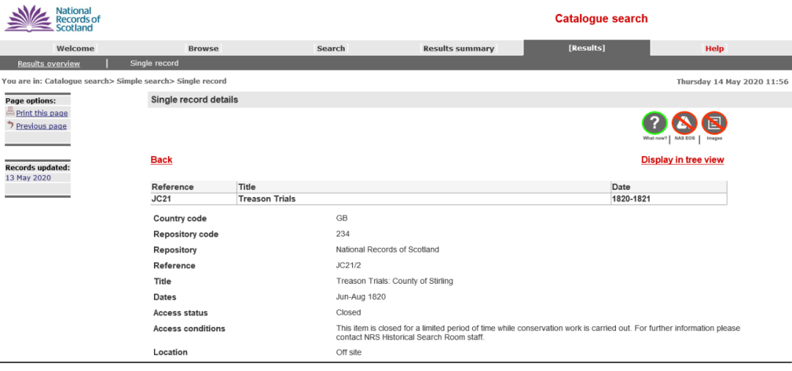Click the Results overview link
Screen dimensions: 792x371
(48, 64)
